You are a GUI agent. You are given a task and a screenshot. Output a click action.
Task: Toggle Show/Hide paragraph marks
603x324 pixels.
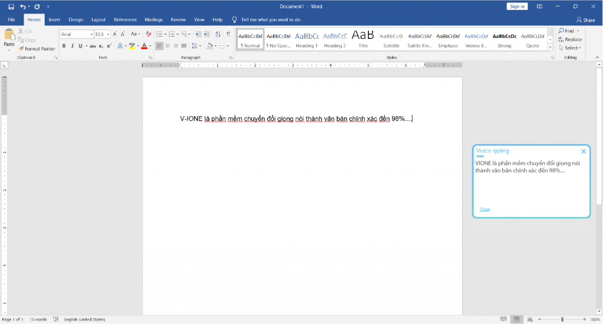[x=228, y=34]
